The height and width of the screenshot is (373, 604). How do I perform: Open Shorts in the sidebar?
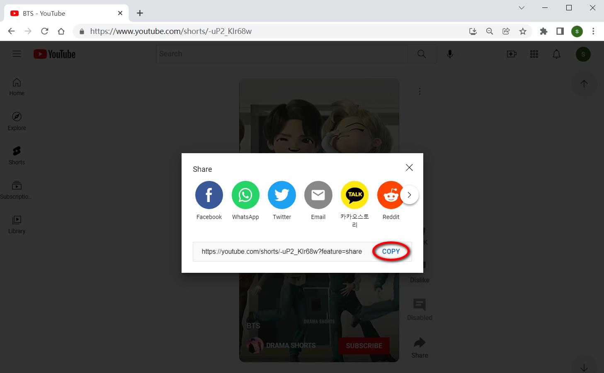coord(17,156)
